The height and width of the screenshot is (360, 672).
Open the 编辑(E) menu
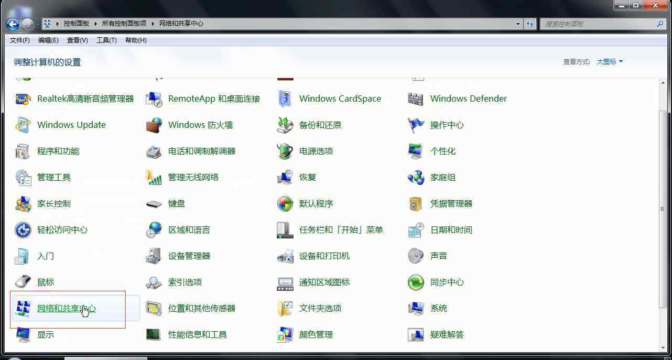pos(48,40)
